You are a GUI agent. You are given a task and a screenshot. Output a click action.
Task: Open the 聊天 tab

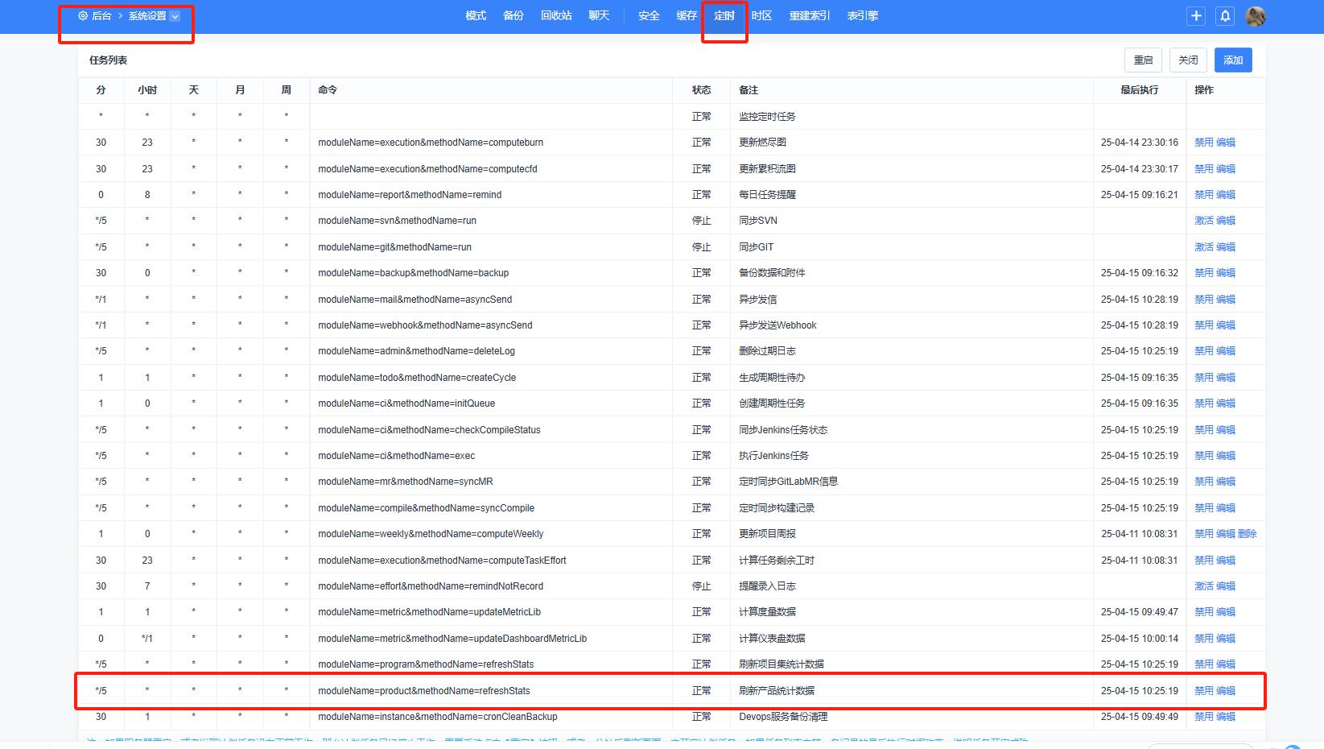[x=599, y=16]
